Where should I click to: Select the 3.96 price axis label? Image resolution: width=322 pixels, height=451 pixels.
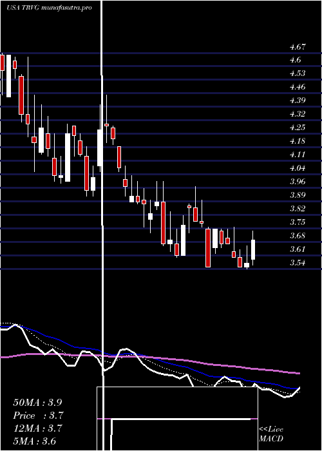pos(298,182)
